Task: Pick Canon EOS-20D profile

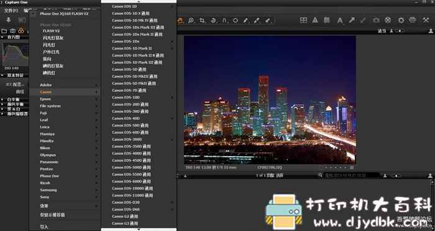Action: (x=130, y=104)
